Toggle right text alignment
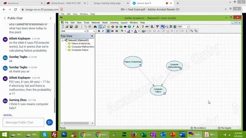Screen dimensions: 246x138 (x=116, y=31)
